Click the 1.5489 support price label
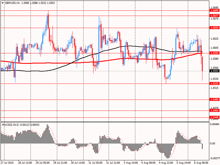The height and width of the screenshot is (165, 220). tap(214, 100)
